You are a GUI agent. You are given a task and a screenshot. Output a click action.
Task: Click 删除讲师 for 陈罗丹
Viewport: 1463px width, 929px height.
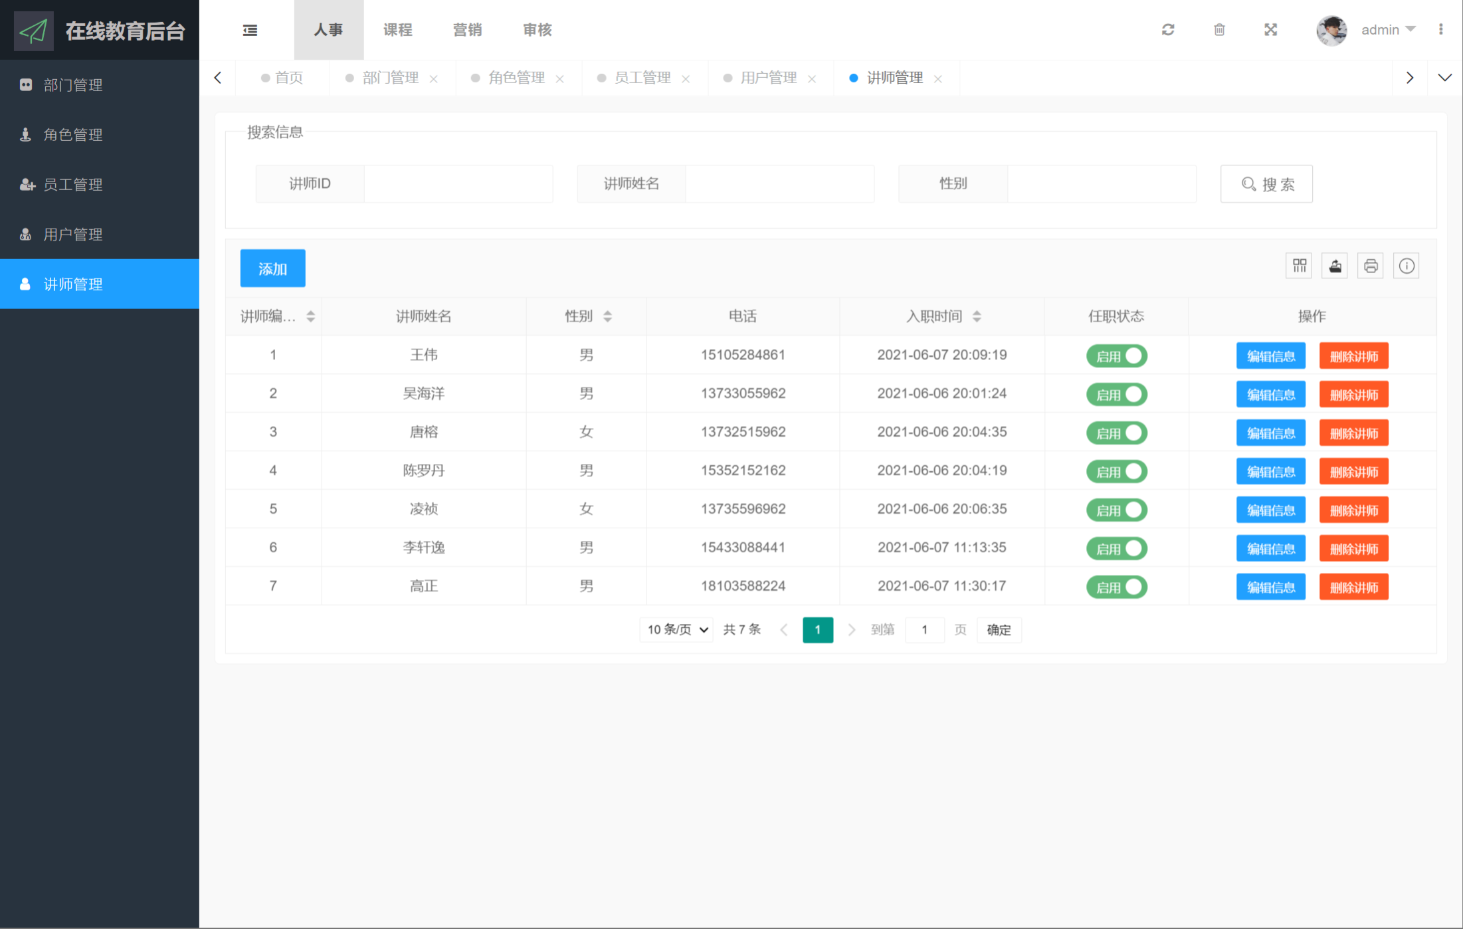tap(1353, 472)
